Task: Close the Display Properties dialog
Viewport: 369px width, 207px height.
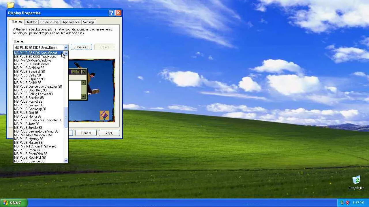Action: [x=118, y=13]
